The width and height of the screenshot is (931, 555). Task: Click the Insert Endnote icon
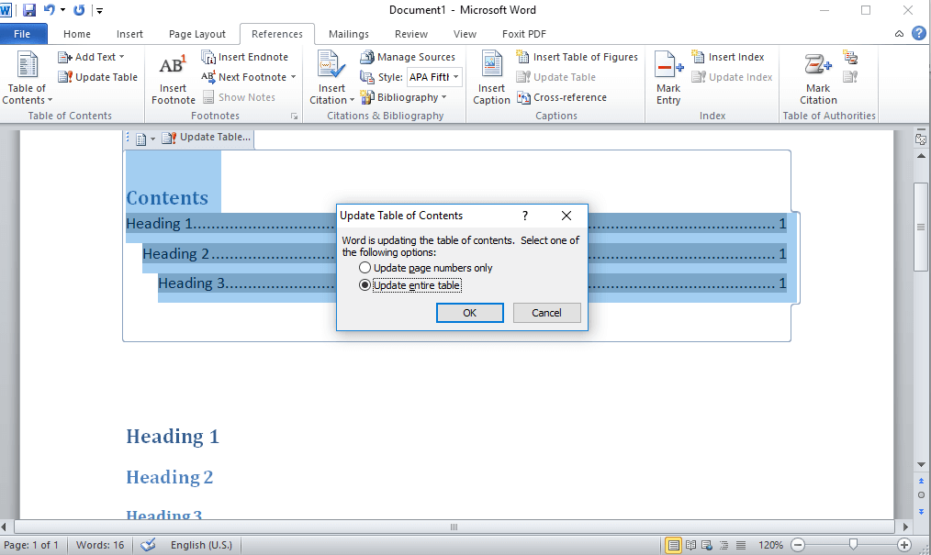pos(209,57)
